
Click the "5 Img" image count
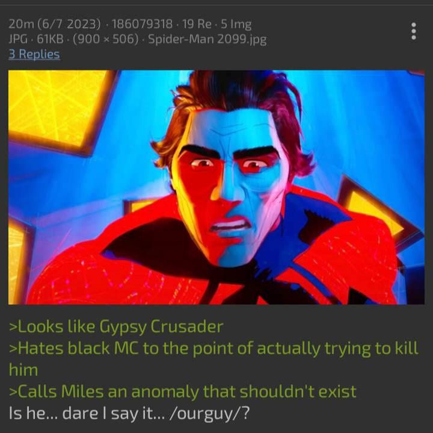coord(236,24)
